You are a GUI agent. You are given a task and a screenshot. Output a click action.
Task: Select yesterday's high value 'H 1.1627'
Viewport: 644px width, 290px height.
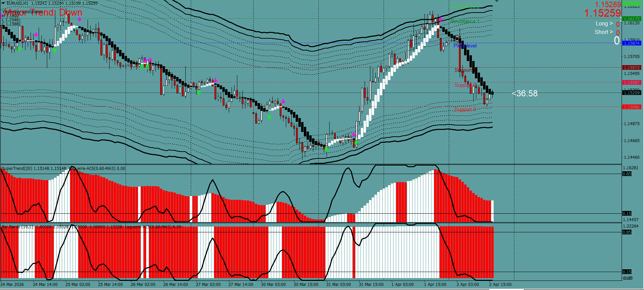(x=11, y=16)
